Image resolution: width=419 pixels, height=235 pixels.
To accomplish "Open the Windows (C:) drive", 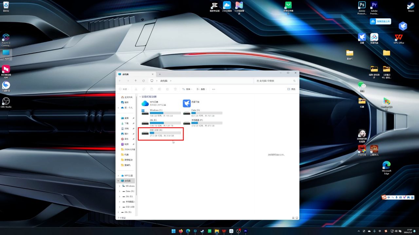I will point(161,113).
